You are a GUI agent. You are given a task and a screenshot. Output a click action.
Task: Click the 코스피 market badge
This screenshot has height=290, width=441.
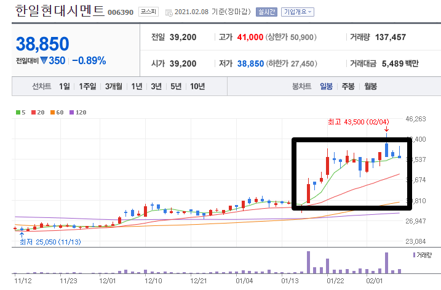[x=148, y=12]
